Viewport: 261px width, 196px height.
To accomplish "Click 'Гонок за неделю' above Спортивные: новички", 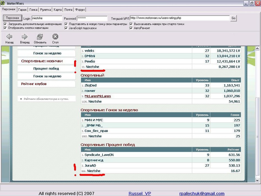I will (x=47, y=53).
